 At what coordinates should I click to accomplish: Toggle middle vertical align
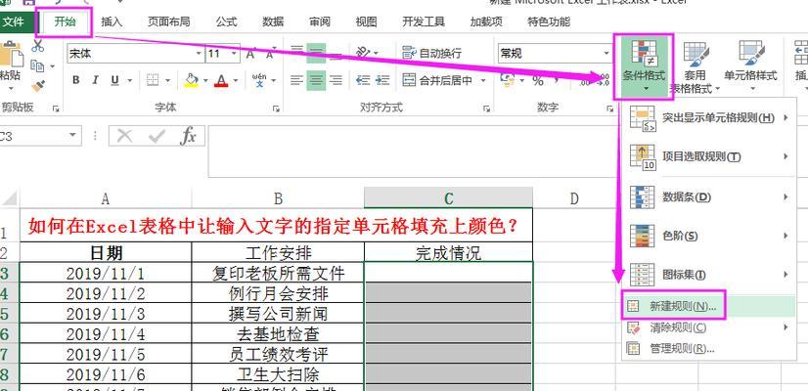click(x=316, y=53)
